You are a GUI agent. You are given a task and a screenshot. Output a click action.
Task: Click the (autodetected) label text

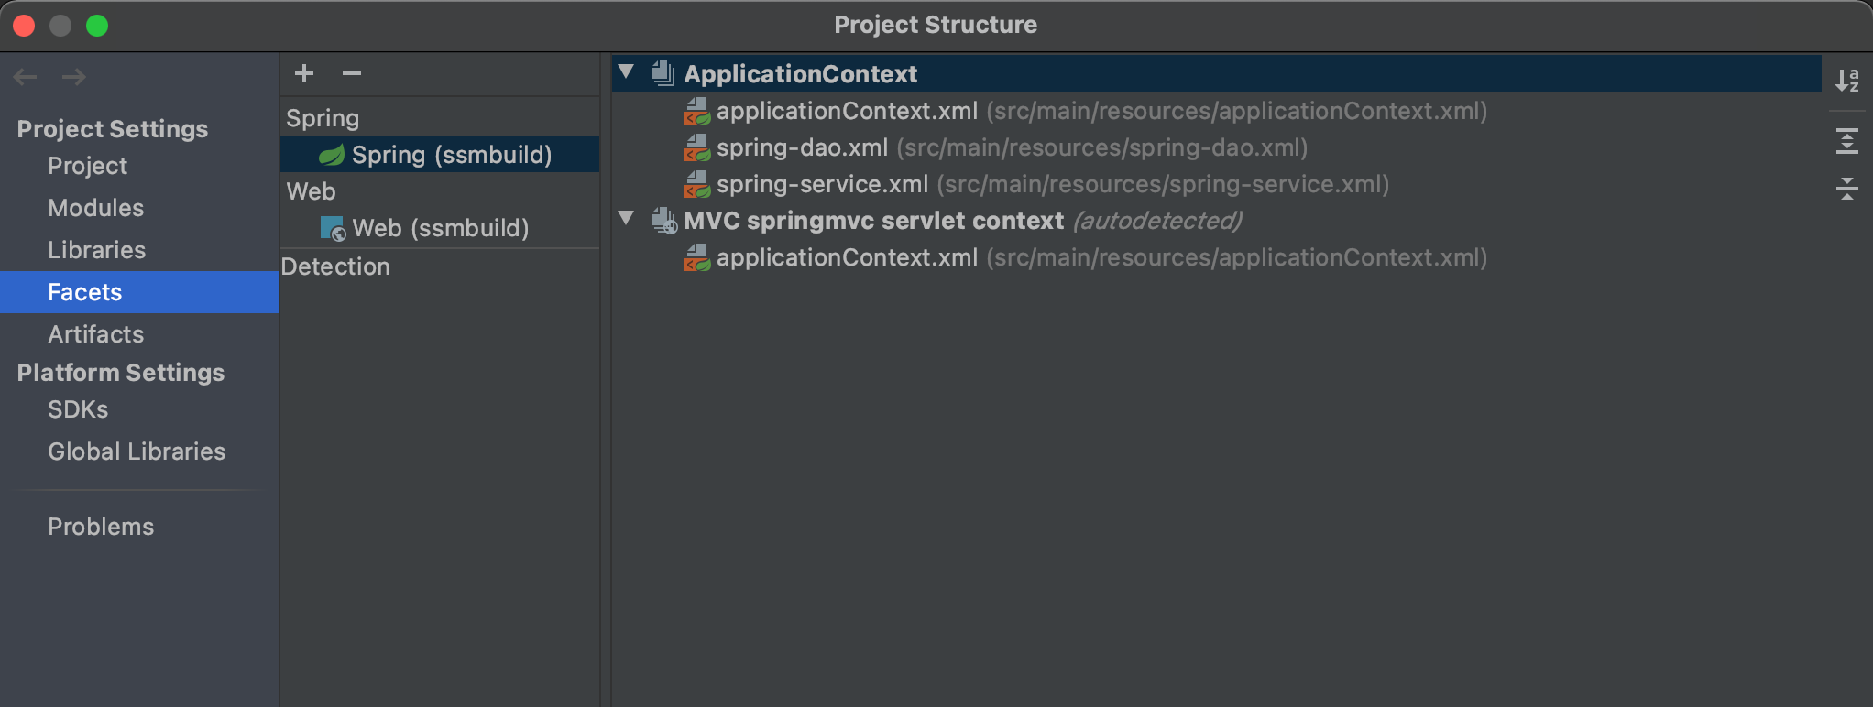click(1157, 221)
